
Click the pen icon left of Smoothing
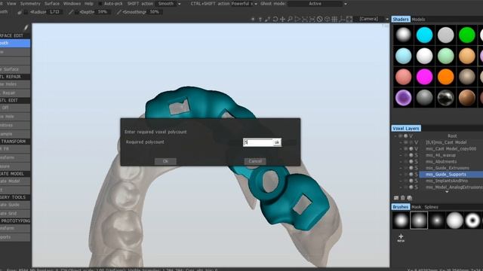pyautogui.click(x=119, y=12)
